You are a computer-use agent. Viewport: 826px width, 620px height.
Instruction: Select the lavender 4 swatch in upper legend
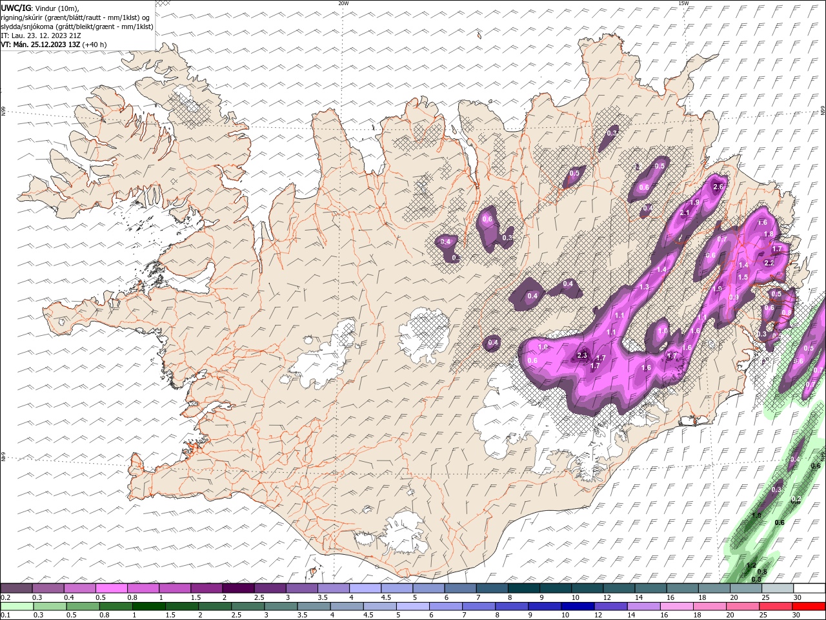point(365,588)
